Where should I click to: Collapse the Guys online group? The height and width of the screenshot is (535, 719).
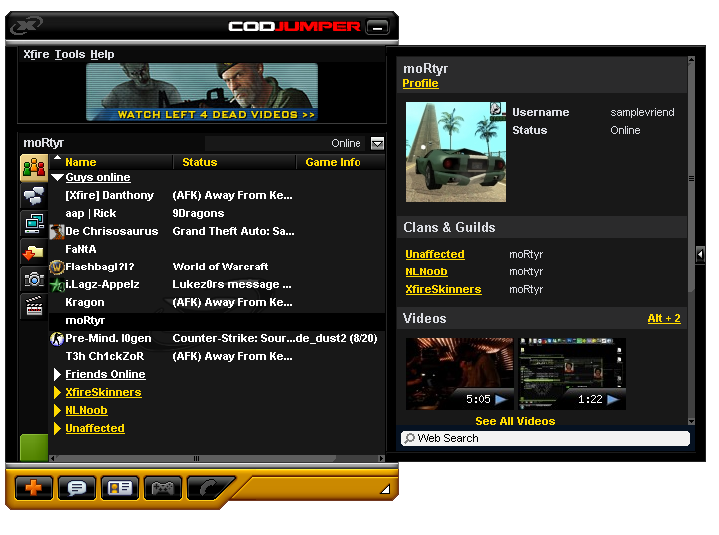(57, 178)
